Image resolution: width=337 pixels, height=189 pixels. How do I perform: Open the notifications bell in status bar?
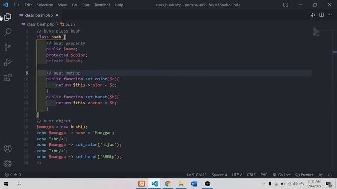[x=330, y=175]
